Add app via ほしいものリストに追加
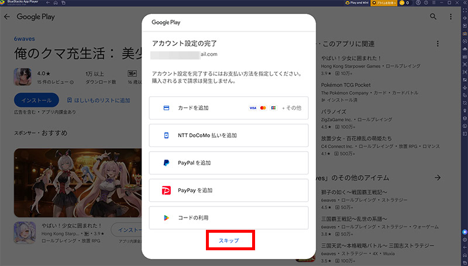The width and height of the screenshot is (468, 266). [x=98, y=100]
